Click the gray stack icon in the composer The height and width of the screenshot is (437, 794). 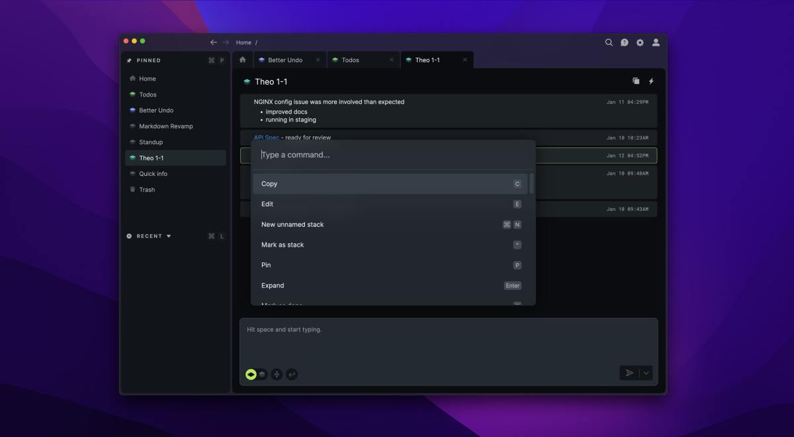click(262, 374)
